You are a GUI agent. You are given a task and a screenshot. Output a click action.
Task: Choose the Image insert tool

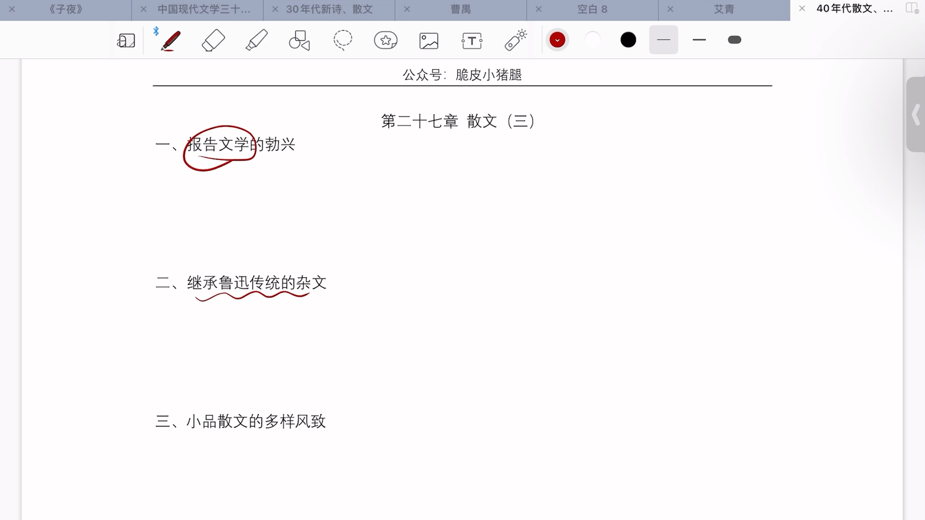429,40
